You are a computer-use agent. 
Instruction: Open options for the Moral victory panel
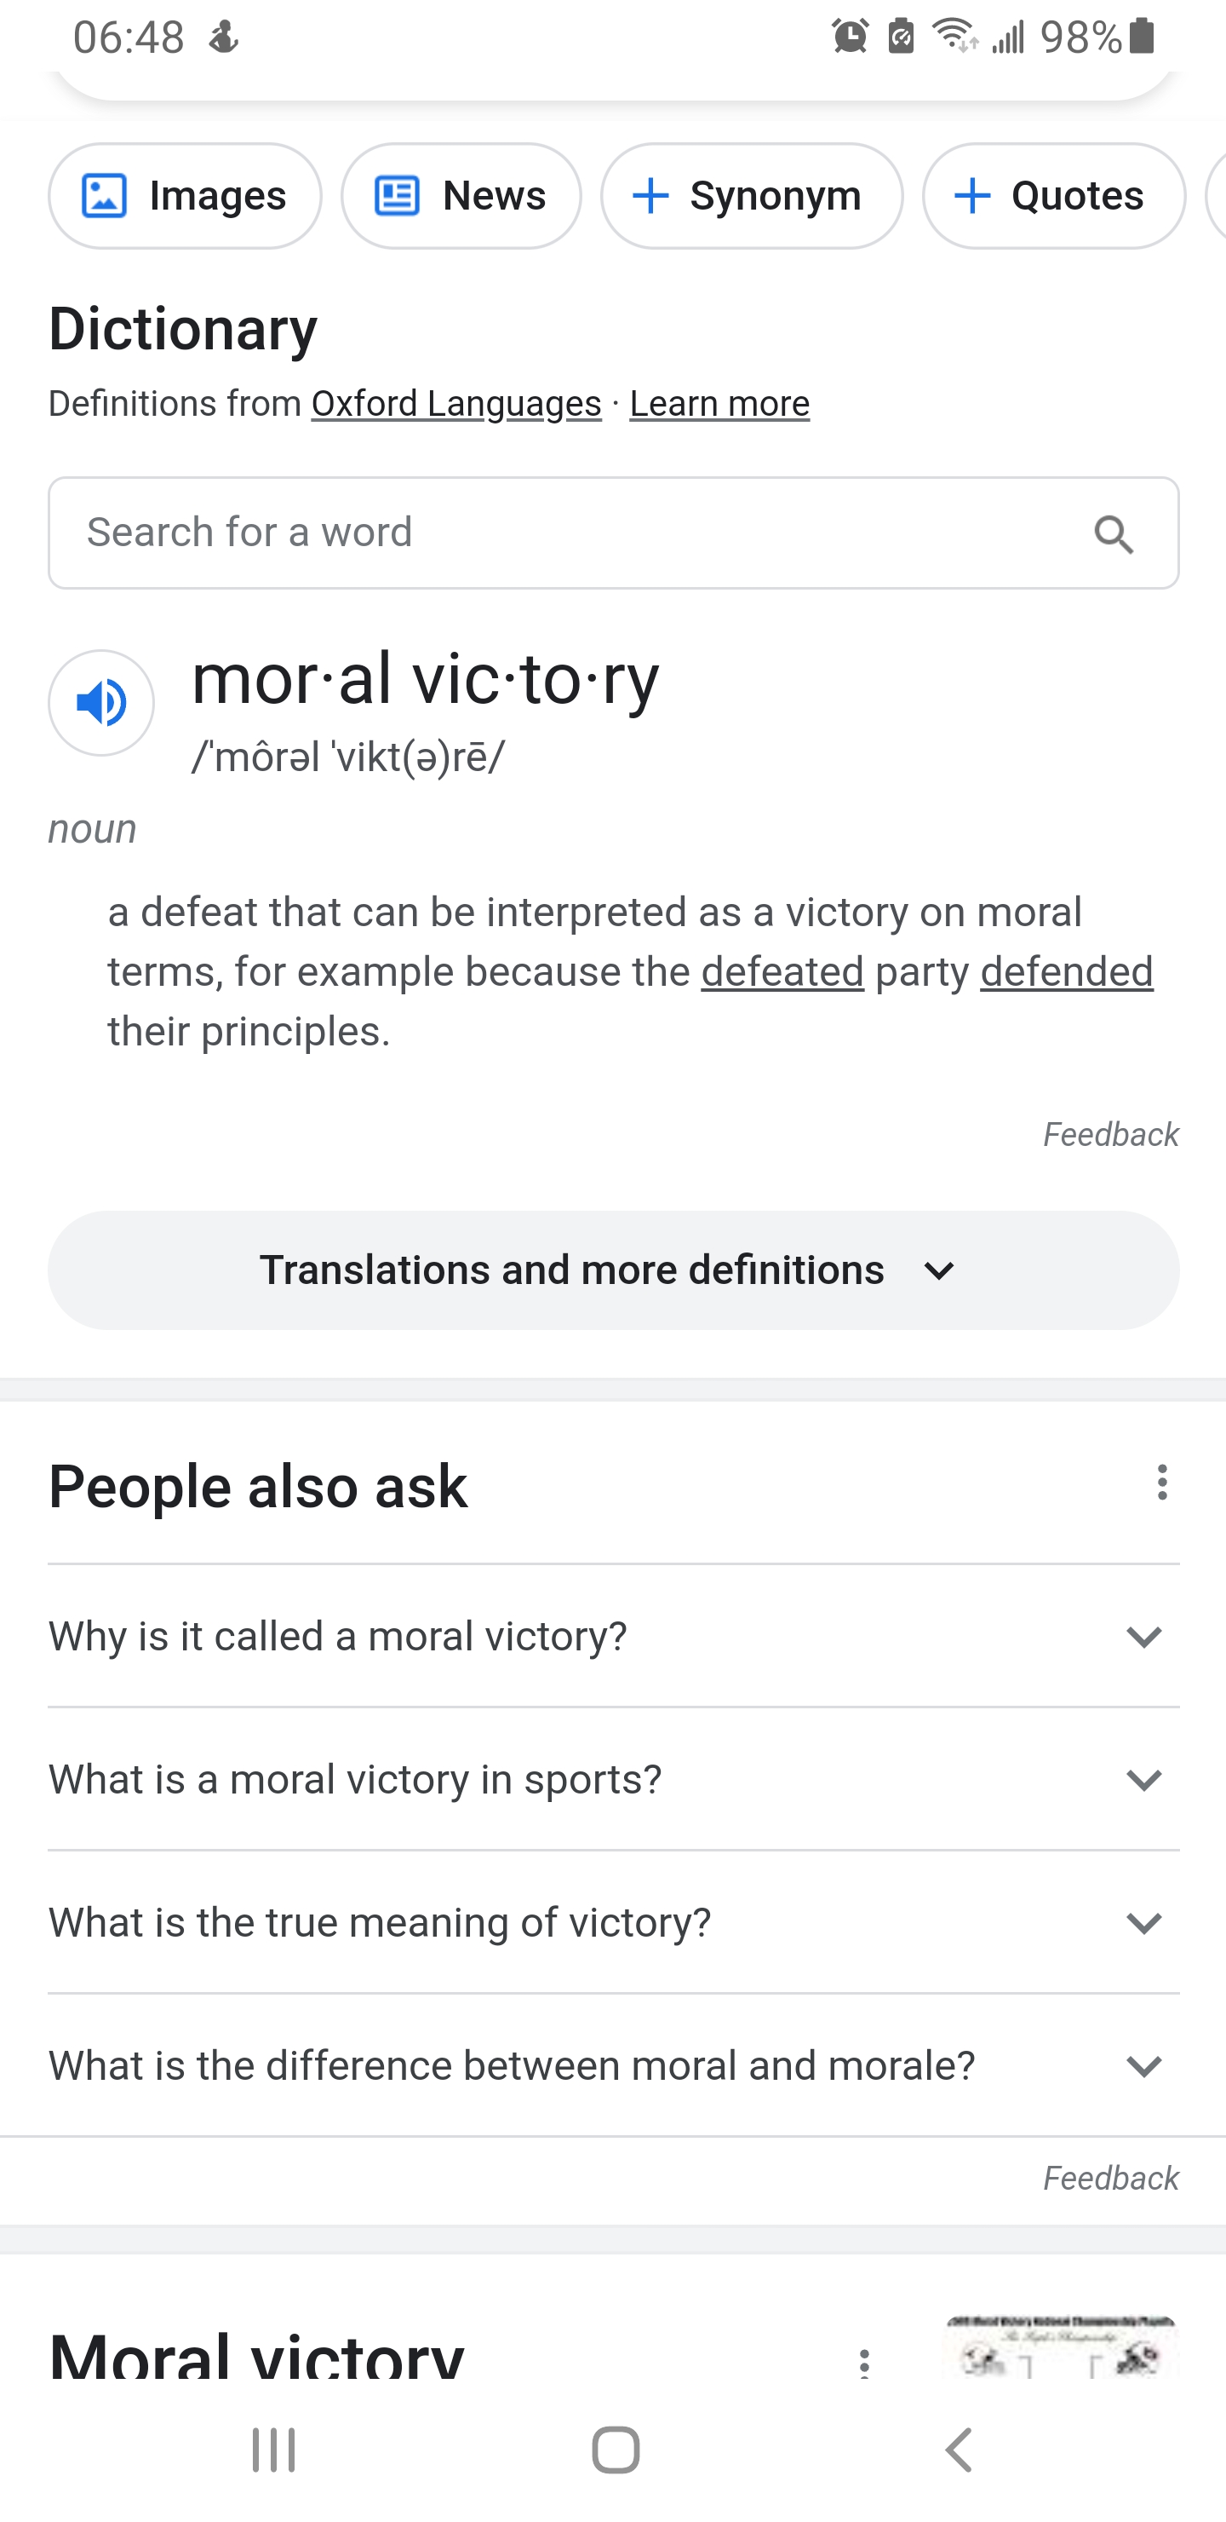tap(864, 2364)
